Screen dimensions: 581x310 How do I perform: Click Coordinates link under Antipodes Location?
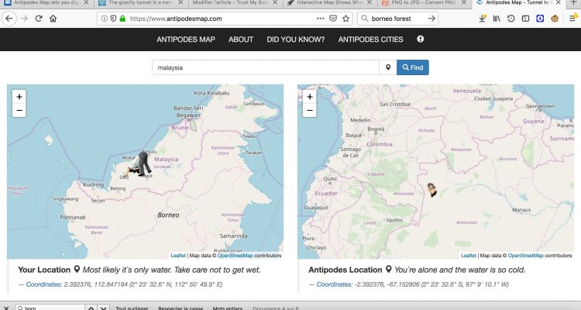(x=335, y=284)
